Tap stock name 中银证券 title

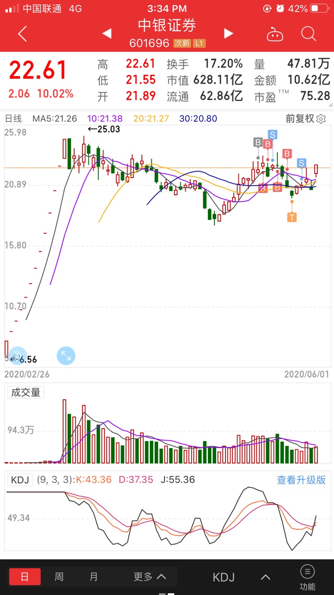pyautogui.click(x=167, y=25)
